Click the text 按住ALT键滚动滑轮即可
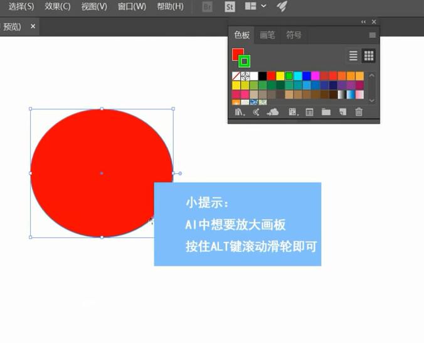Viewport: 424px width, 343px height. click(252, 246)
